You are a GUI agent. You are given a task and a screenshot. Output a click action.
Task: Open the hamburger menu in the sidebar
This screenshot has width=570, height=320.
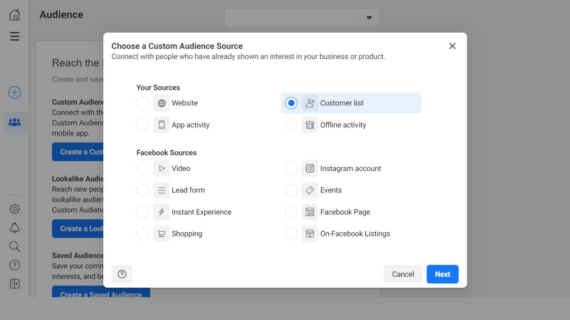point(14,36)
